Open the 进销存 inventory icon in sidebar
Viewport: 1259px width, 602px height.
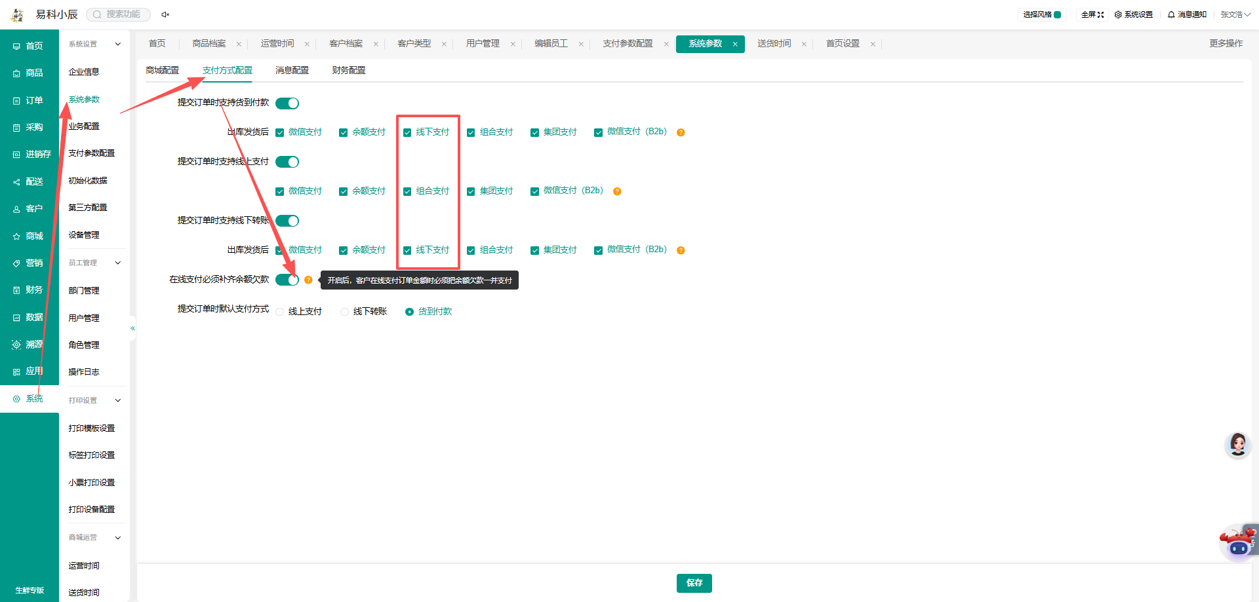point(16,155)
